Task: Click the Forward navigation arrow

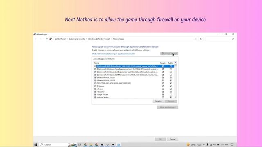Action: (40, 39)
